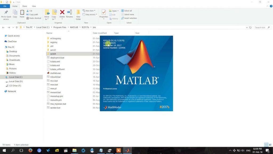Open the Easy access dropdown
Screen dimensions: 273x154
click(90, 14)
